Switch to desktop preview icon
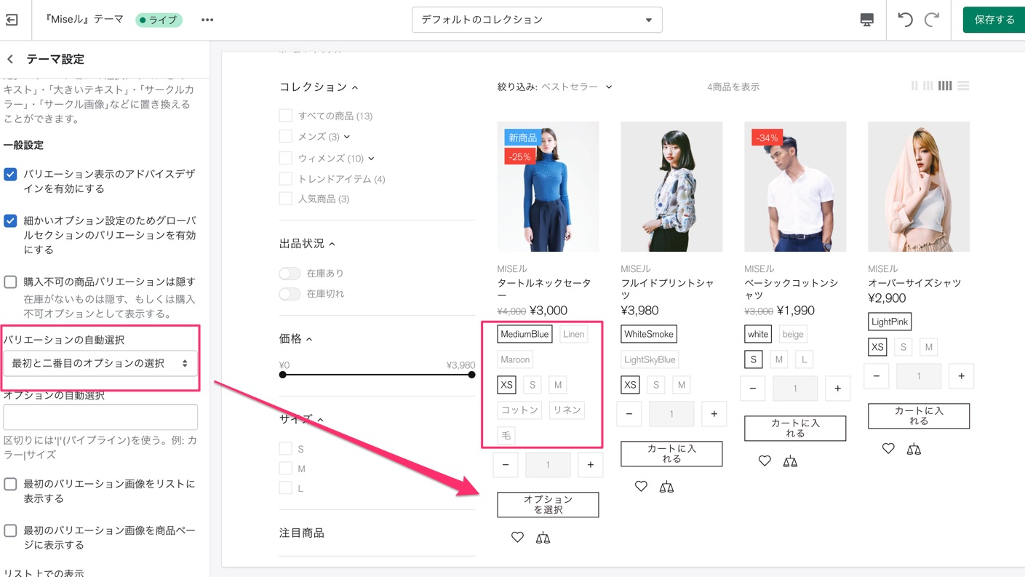Viewport: 1025px width, 577px height. click(866, 20)
